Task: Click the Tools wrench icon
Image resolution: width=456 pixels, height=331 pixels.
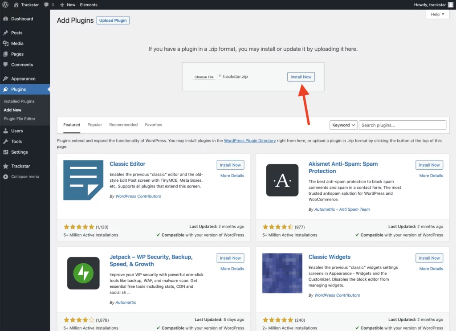Action: coord(5,141)
